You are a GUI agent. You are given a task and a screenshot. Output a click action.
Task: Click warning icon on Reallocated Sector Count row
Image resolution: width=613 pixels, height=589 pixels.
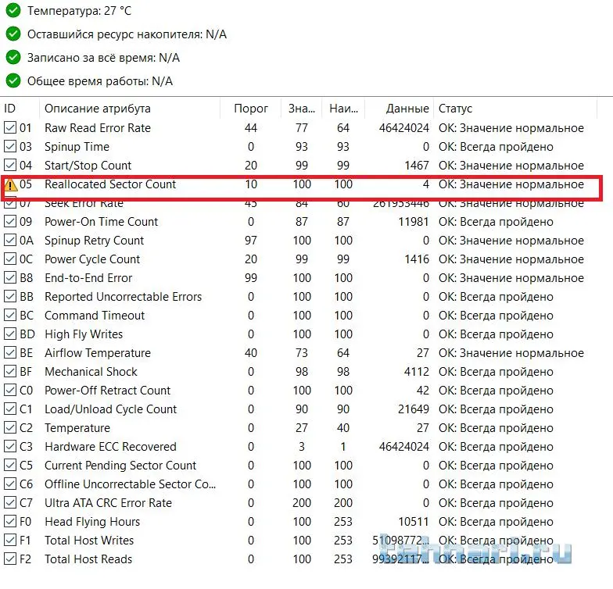10,184
